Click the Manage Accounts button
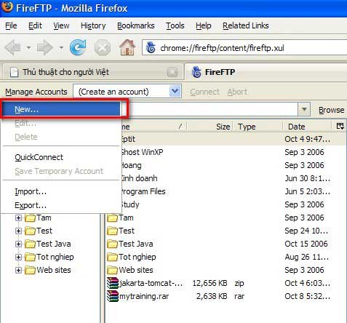 pos(36,92)
